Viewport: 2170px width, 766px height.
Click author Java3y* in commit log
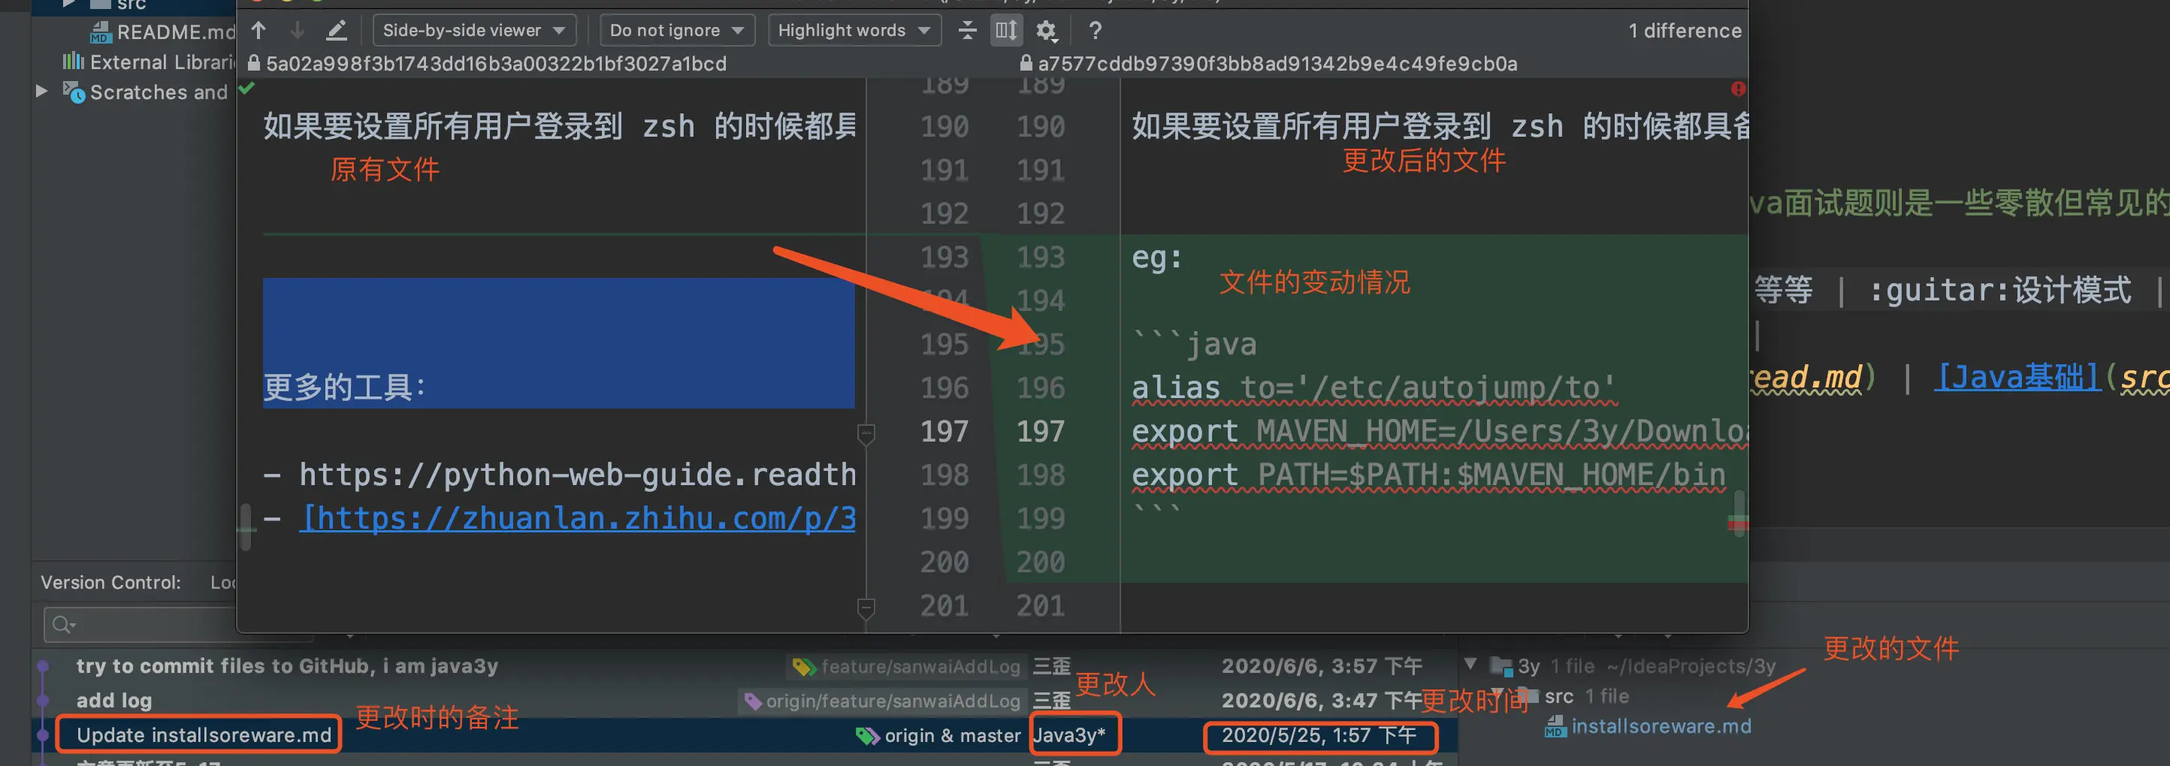point(1069,735)
